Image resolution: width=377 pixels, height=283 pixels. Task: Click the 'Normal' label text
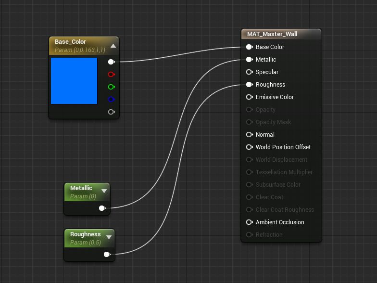265,135
